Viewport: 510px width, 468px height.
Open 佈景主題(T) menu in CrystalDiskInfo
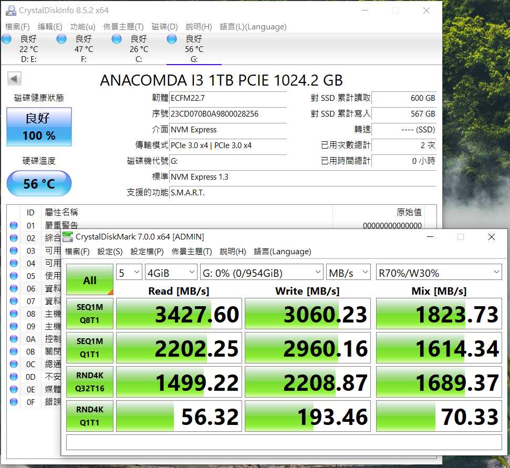(x=123, y=27)
